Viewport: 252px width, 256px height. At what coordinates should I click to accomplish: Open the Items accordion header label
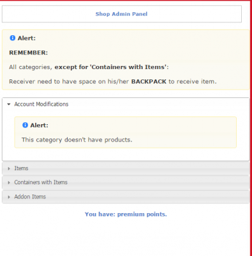pos(21,168)
